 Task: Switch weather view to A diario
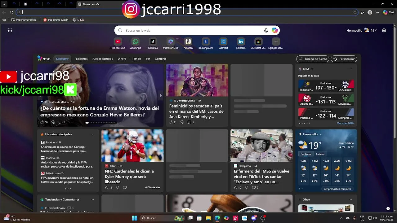320,154
